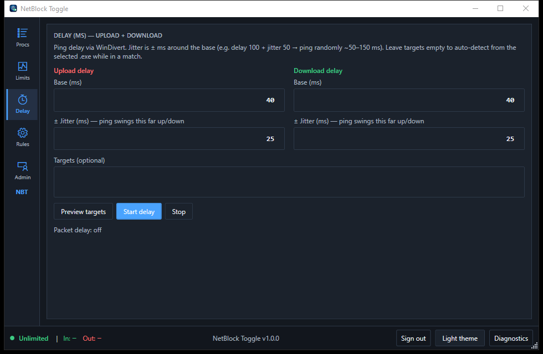543x354 pixels.
Task: Click the Download delay Base (ms) field
Action: coord(409,100)
